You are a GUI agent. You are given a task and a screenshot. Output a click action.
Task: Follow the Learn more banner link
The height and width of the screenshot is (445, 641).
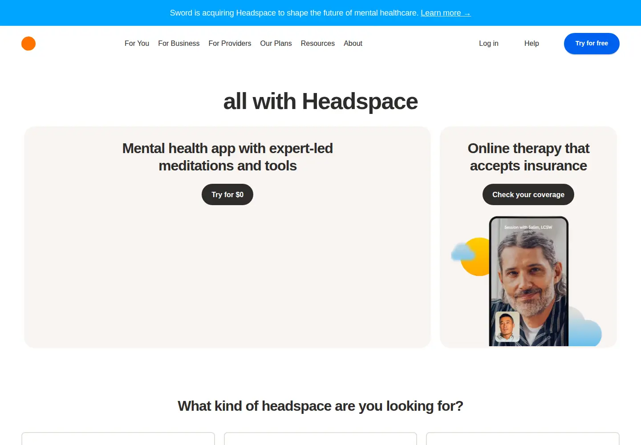446,13
